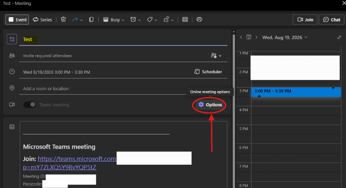The width and height of the screenshot is (346, 188).
Task: Click the Copilot icon beside the title
Action: pyautogui.click(x=12, y=39)
